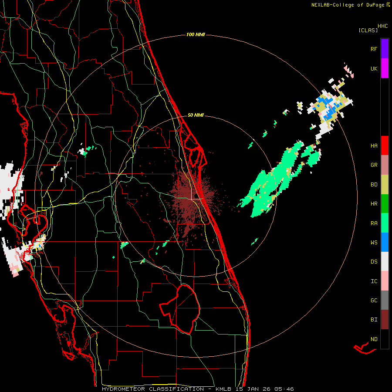Click the IC pink legend swatch
Screen dimensions: 392x392
pyautogui.click(x=385, y=281)
